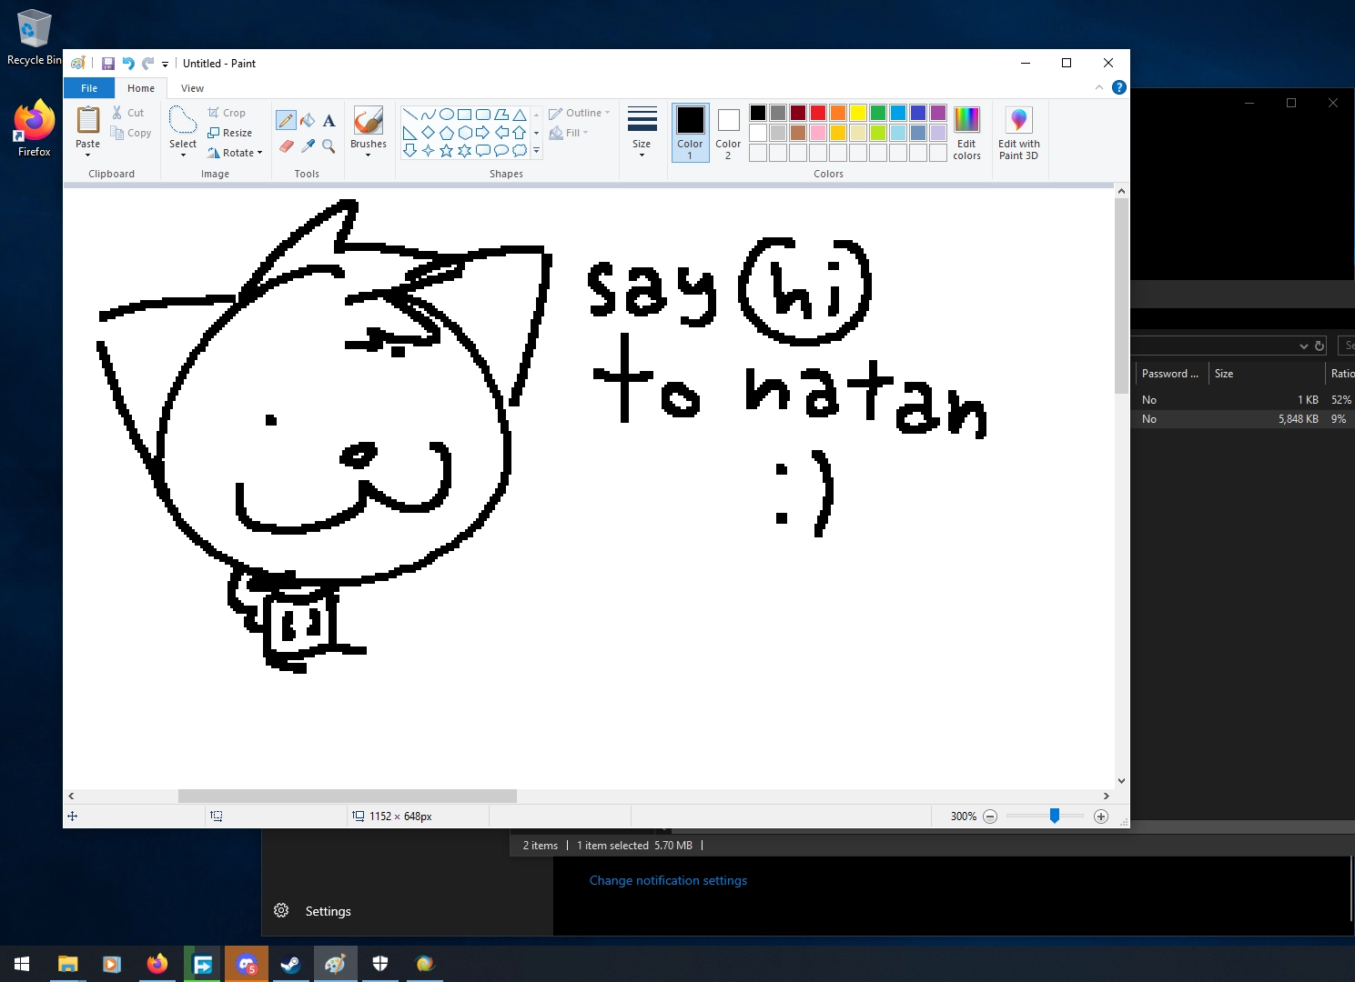This screenshot has width=1355, height=982.
Task: Click the Paste clipboard icon
Action: point(88,120)
